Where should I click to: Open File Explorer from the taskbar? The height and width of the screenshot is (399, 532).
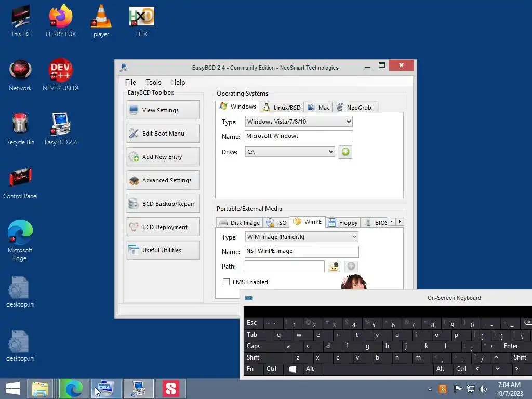[39, 389]
